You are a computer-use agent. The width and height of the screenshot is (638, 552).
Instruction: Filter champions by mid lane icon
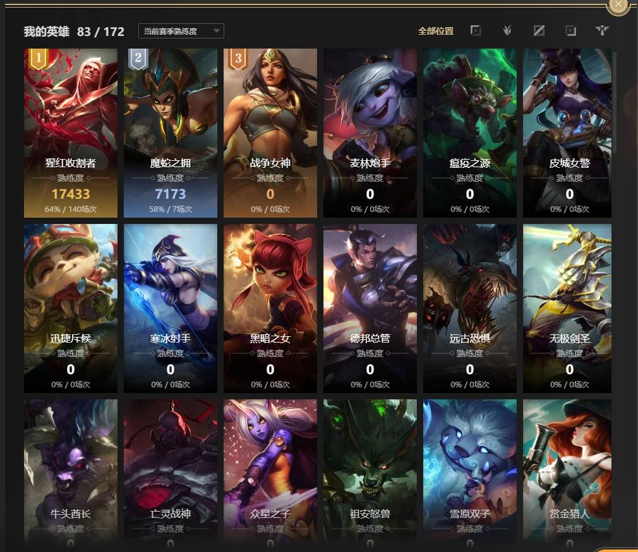[539, 30]
